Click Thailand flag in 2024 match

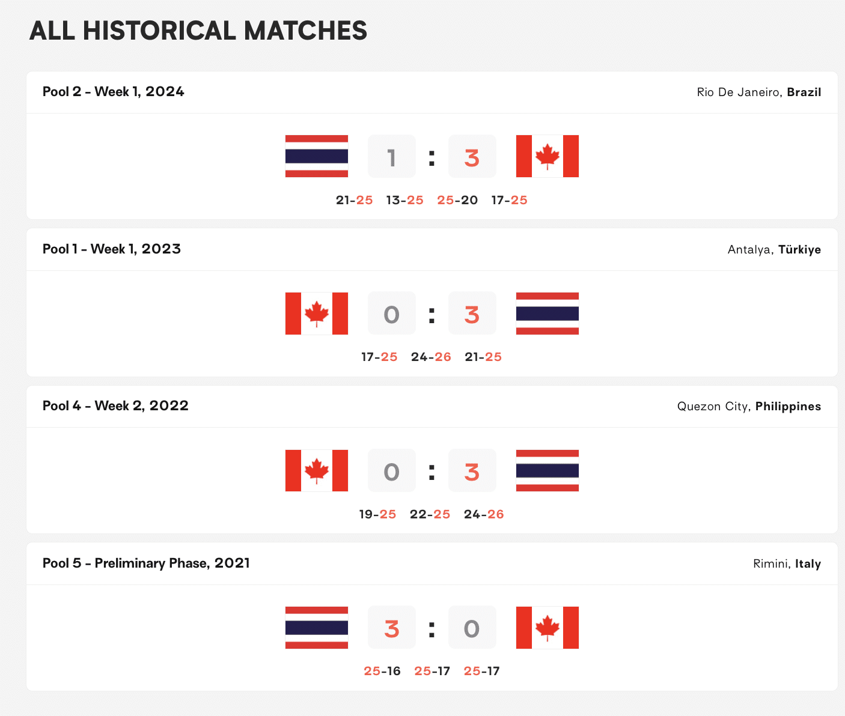(317, 156)
